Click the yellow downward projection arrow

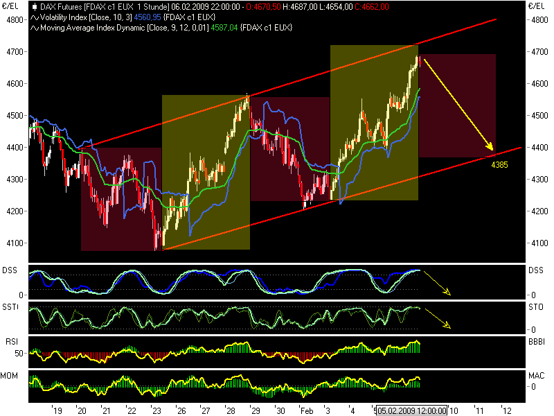(457, 104)
